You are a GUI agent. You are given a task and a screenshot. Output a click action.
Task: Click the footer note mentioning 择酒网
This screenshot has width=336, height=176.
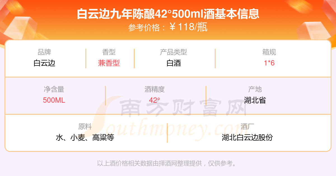tap(167, 163)
